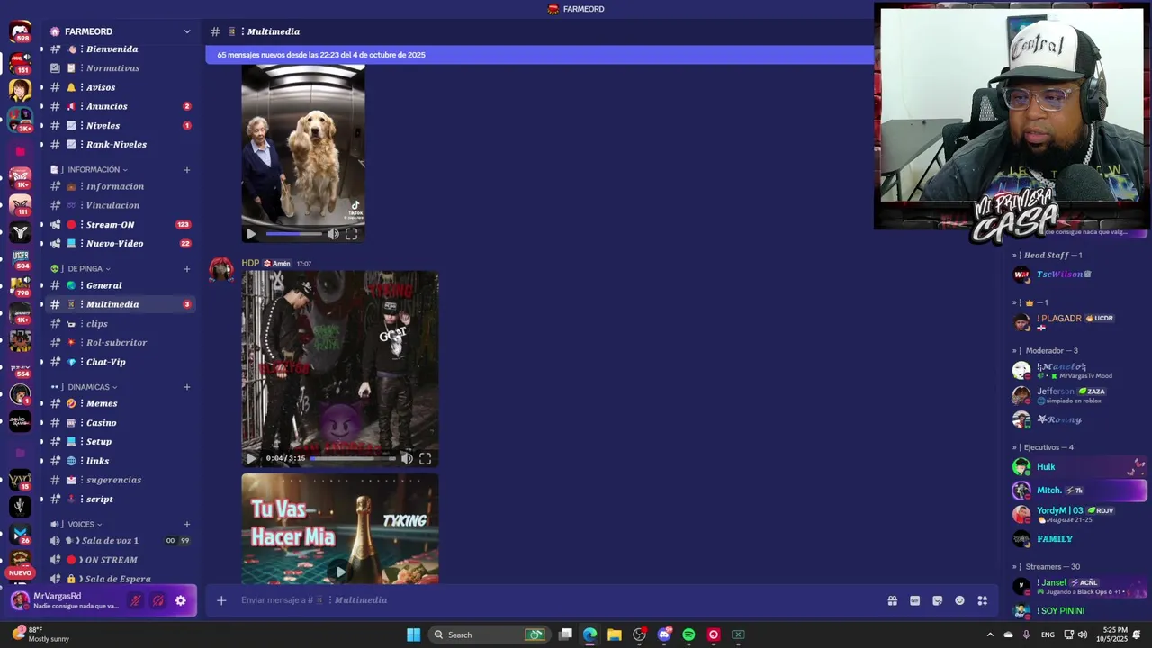
Task: Open the Bienvenida channel
Action: tap(121, 49)
